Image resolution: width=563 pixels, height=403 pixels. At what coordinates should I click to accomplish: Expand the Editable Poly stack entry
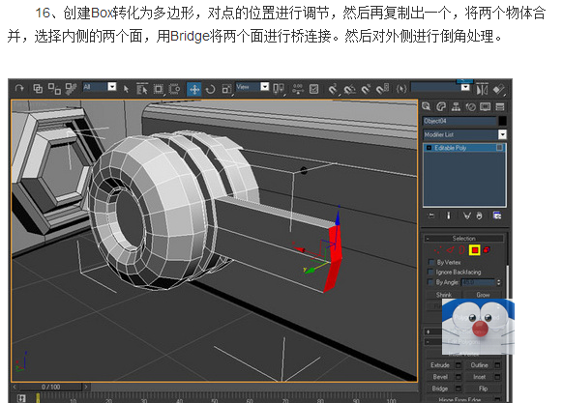pos(429,148)
